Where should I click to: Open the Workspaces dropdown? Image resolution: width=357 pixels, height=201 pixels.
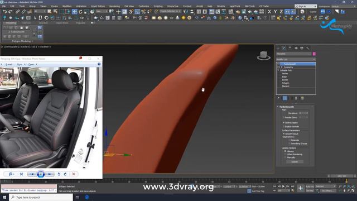(344, 6)
